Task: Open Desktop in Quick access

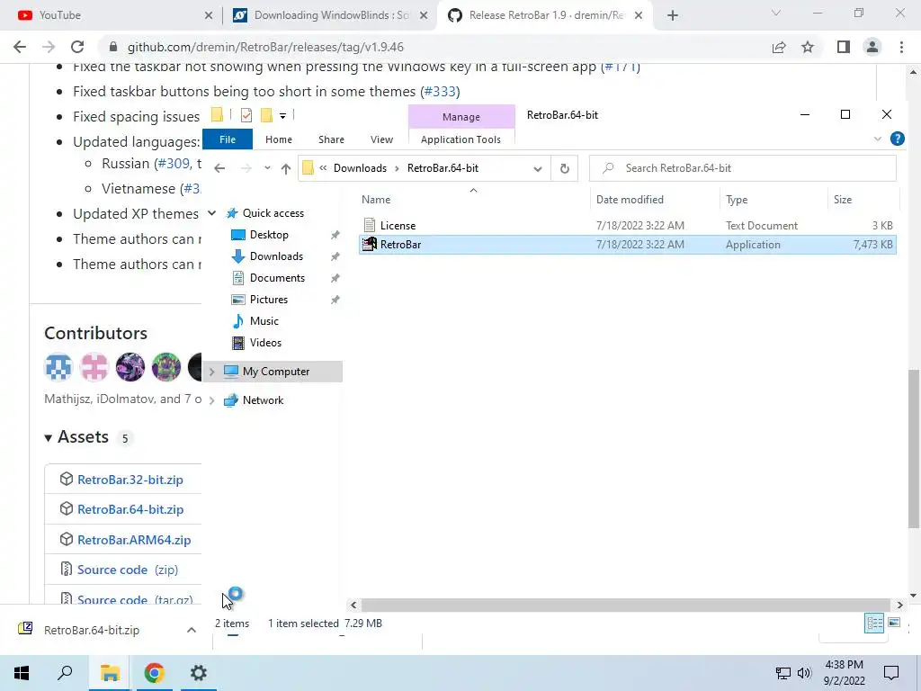Action: 268,235
